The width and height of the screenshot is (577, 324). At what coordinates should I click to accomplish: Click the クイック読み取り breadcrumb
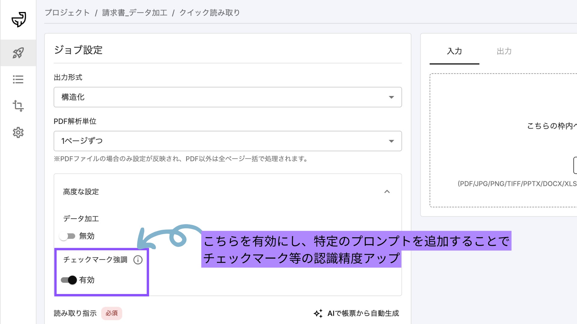pyautogui.click(x=209, y=13)
